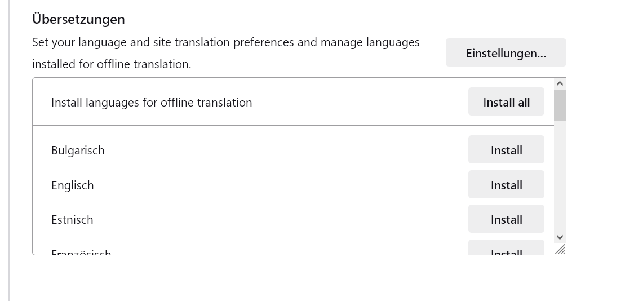Image resolution: width=634 pixels, height=301 pixels.
Task: Select the Estnisch language label
Action: pyautogui.click(x=72, y=220)
